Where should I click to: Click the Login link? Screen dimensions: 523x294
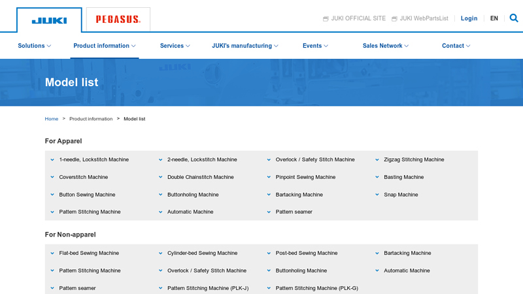tap(469, 18)
